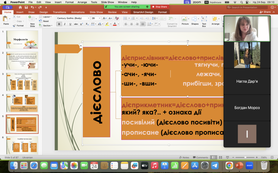The width and height of the screenshot is (278, 173).
Task: Toggle Bold formatting
Action: 59,24
